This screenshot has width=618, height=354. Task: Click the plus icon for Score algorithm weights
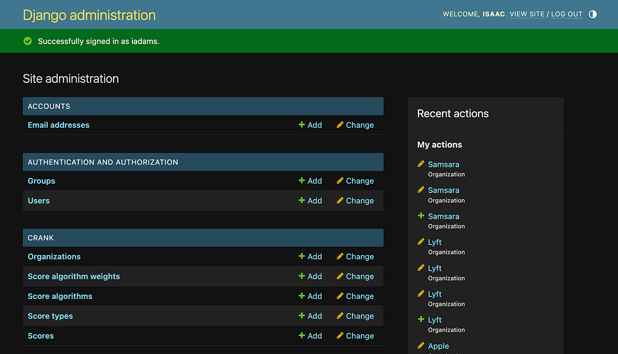tap(301, 276)
